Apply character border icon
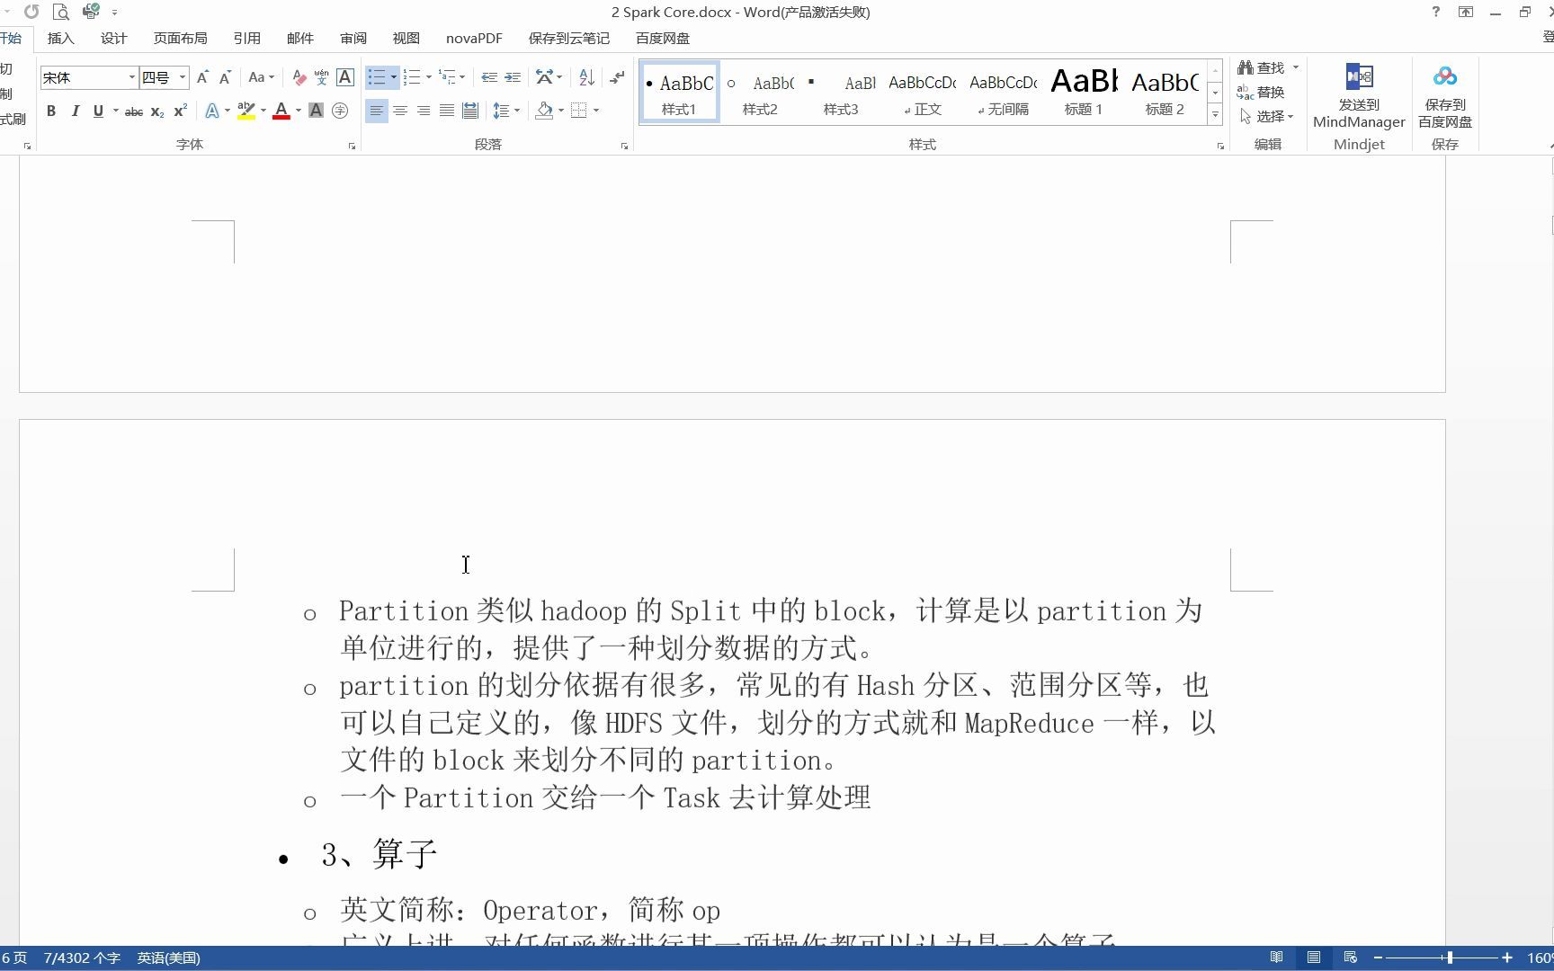The image size is (1554, 971). click(345, 77)
